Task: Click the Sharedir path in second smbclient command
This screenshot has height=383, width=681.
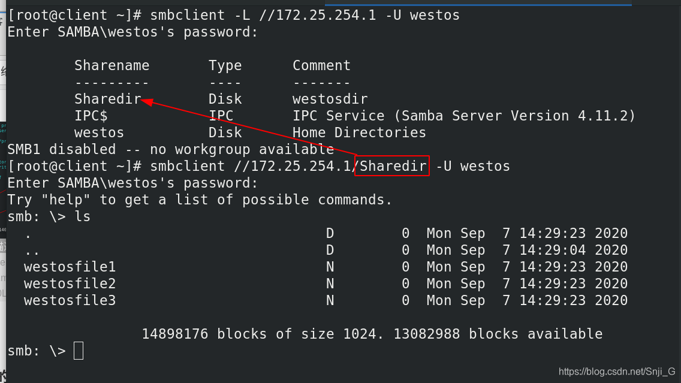Action: tap(392, 166)
